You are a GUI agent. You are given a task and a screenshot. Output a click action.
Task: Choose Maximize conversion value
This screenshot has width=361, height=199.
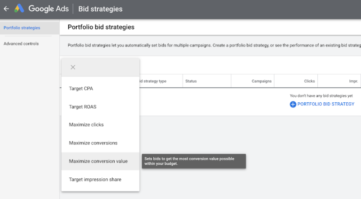coord(98,161)
